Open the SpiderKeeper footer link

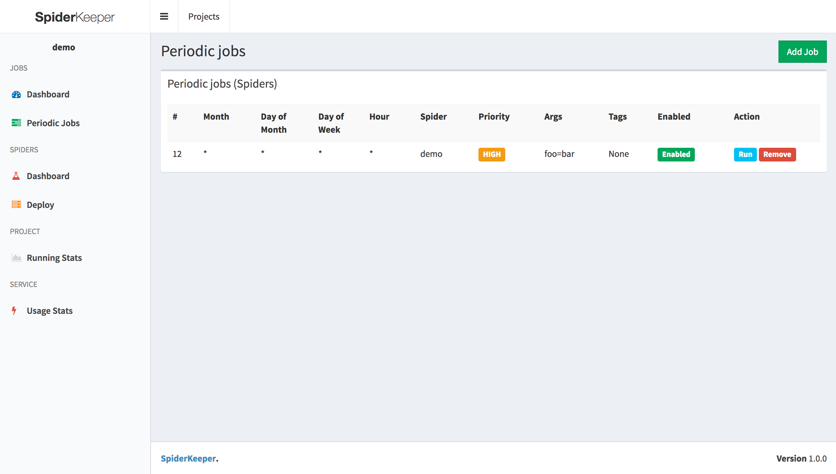(188, 459)
